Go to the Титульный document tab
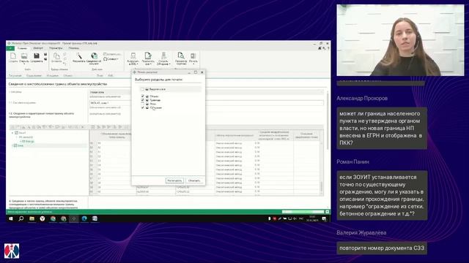This screenshot has width=469, height=263. [15, 76]
